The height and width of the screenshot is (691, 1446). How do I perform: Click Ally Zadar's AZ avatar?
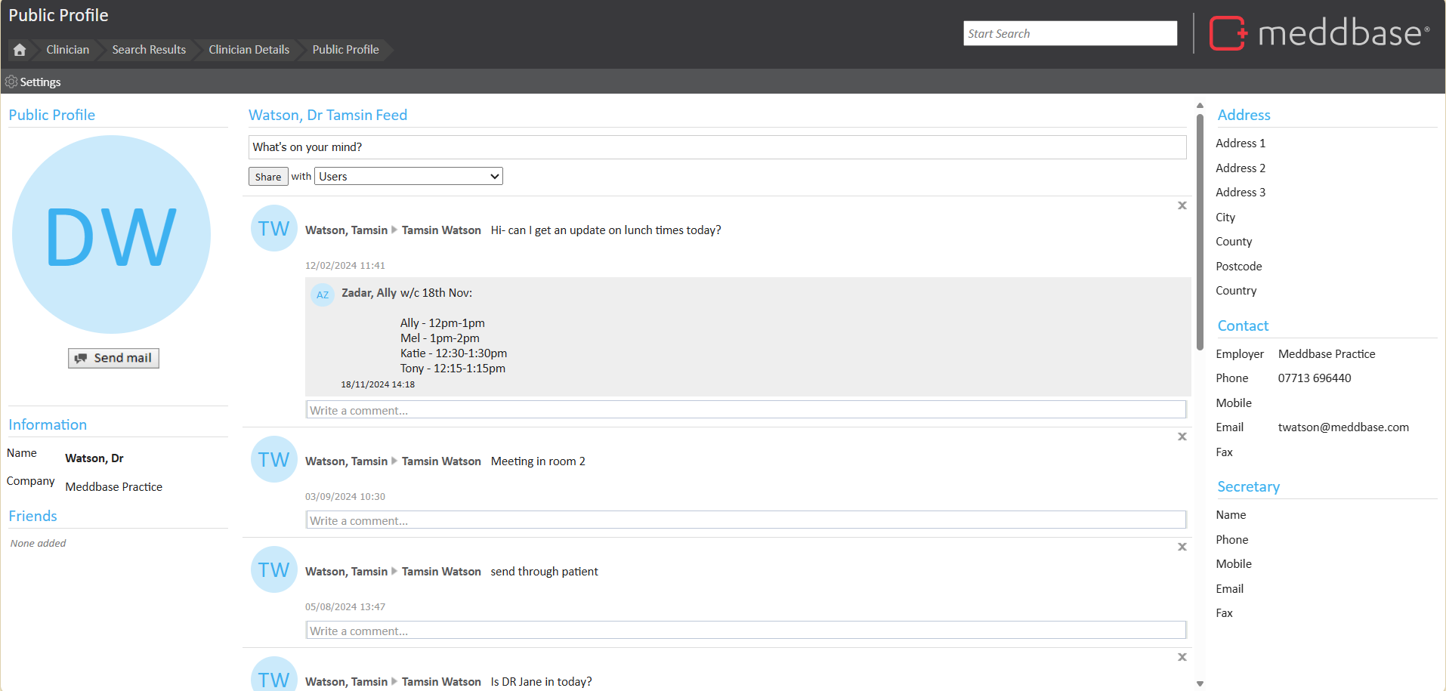pyautogui.click(x=323, y=295)
